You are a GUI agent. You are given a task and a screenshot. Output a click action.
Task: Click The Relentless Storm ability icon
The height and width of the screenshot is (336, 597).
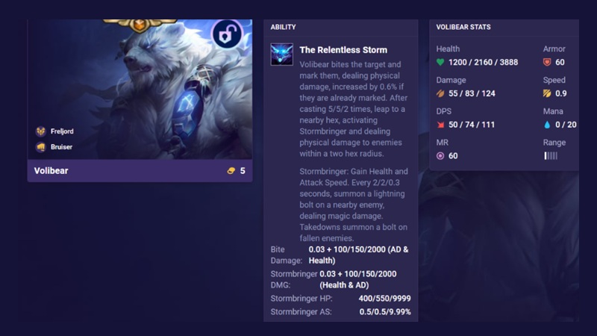(282, 54)
